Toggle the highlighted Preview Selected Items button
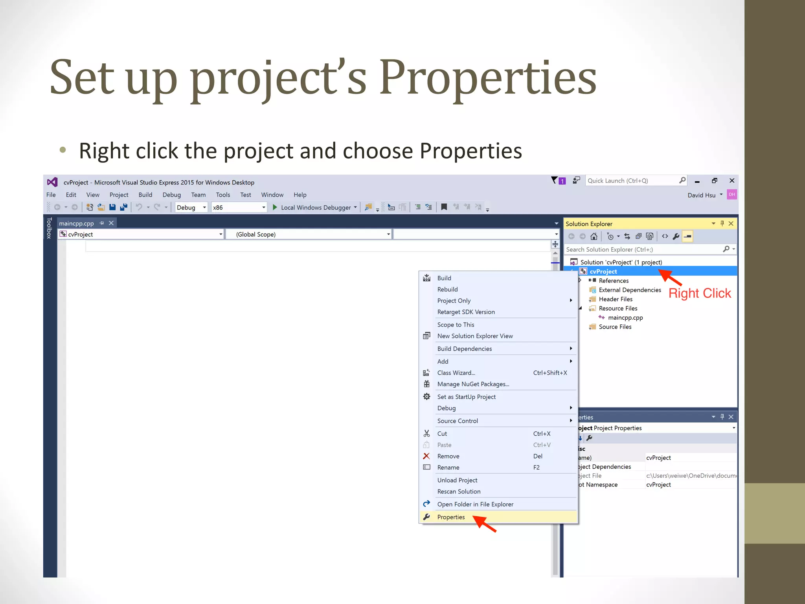805x604 pixels. point(687,236)
